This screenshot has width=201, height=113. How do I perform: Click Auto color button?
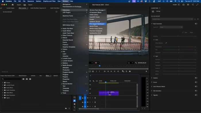(185, 32)
